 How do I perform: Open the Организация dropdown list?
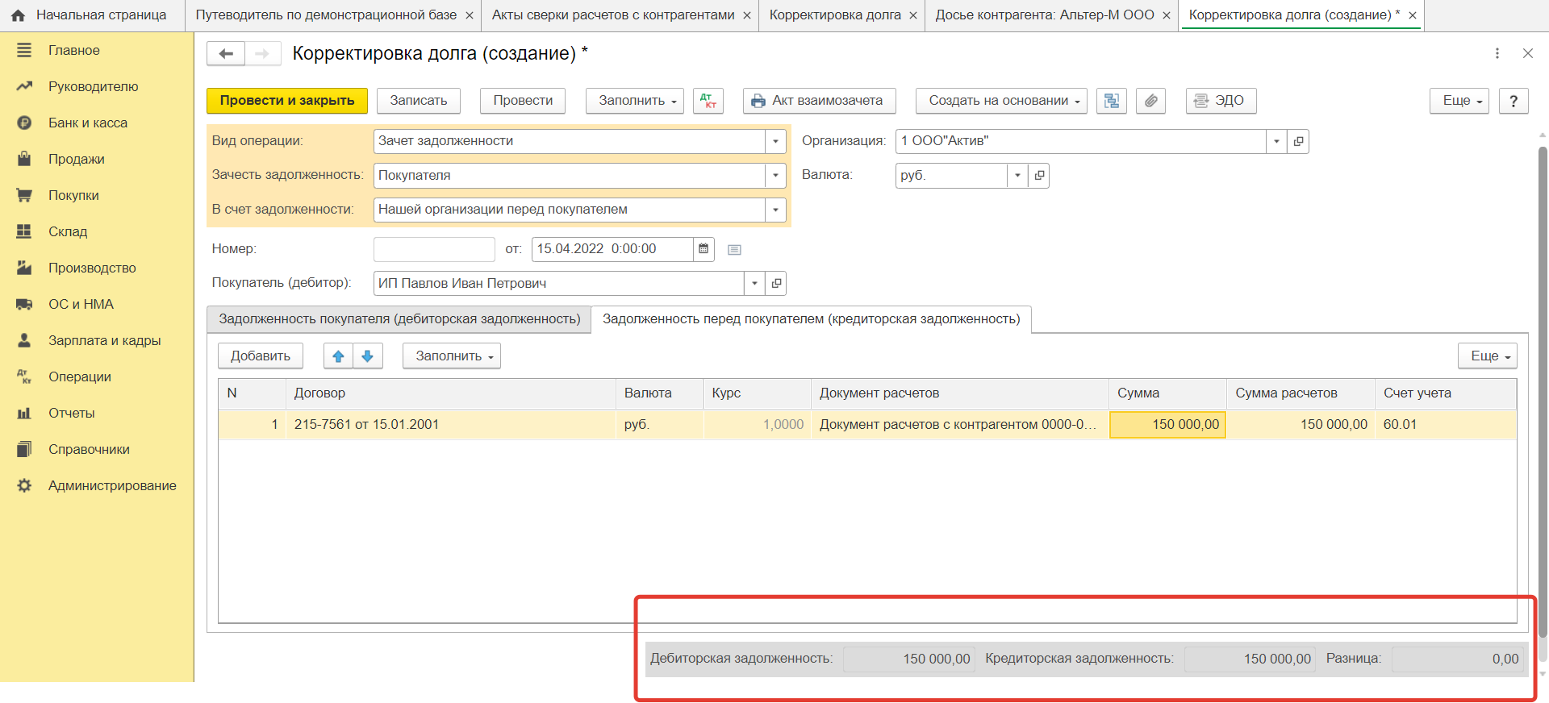[1276, 141]
